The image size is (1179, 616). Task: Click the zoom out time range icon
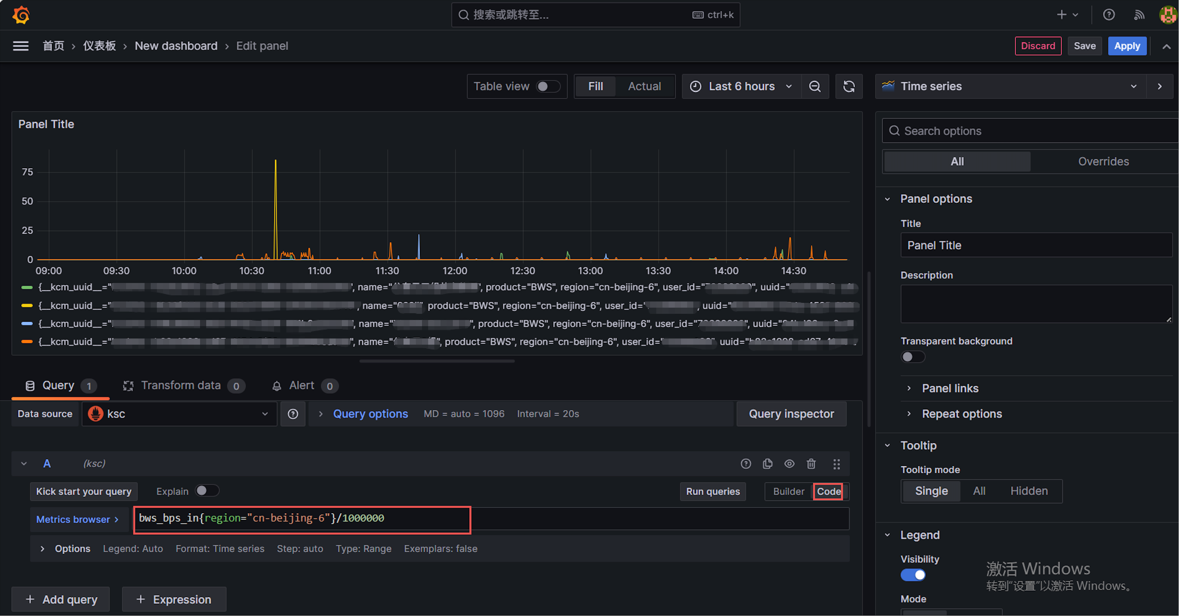pos(815,86)
